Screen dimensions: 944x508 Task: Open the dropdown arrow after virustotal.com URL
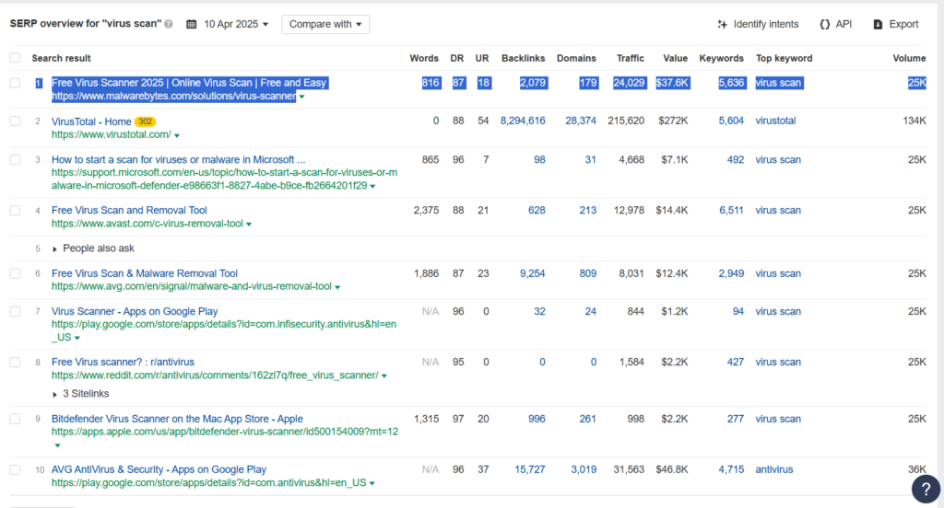point(177,136)
